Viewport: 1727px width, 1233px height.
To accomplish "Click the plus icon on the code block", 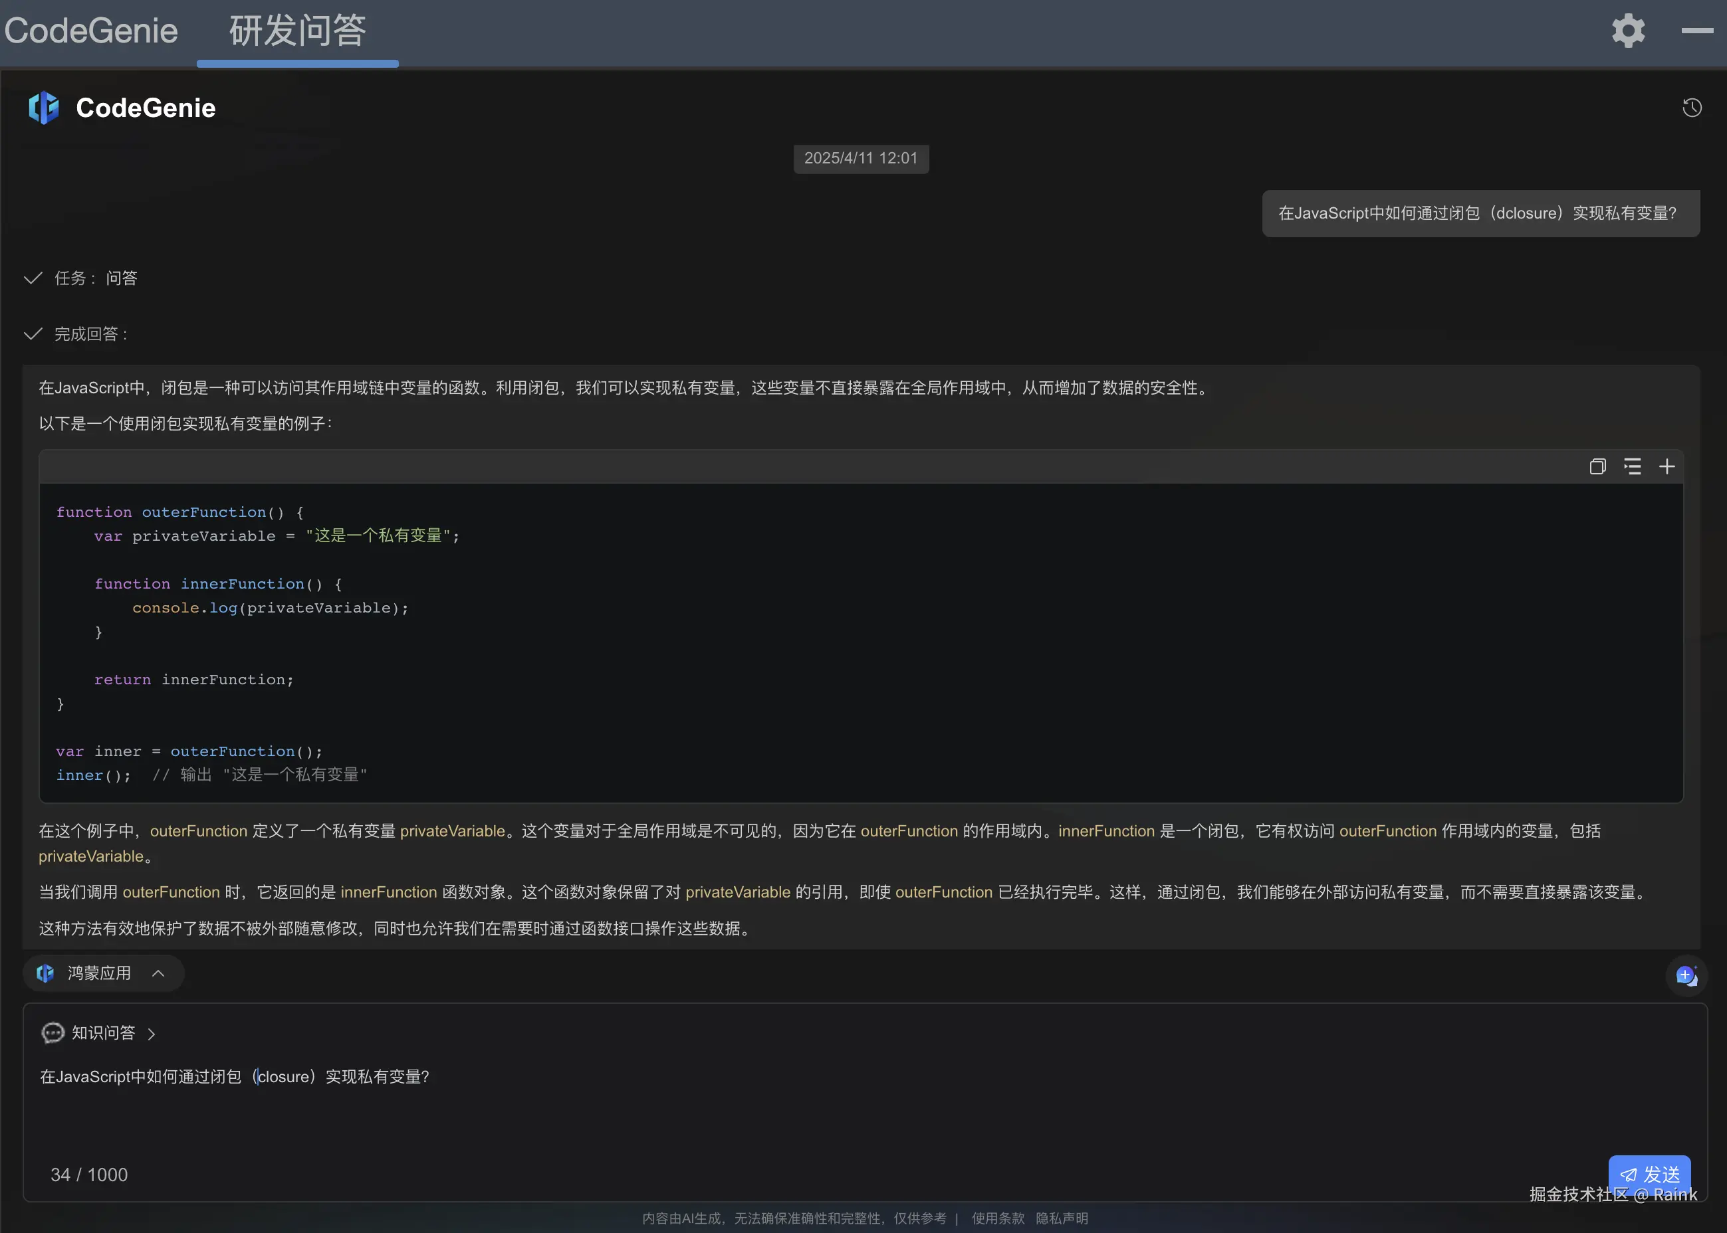I will [1667, 466].
